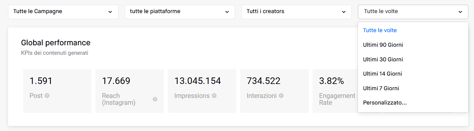This screenshot has width=474, height=131.
Task: Open the Tutti i creators dropdown
Action: point(296,12)
